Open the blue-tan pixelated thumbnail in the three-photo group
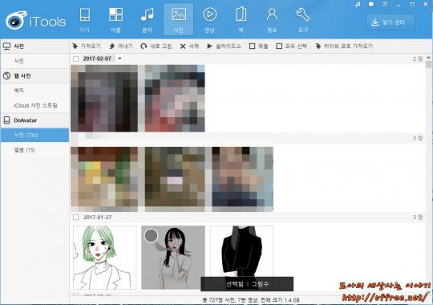This screenshot has width=433, height=305. (242, 179)
